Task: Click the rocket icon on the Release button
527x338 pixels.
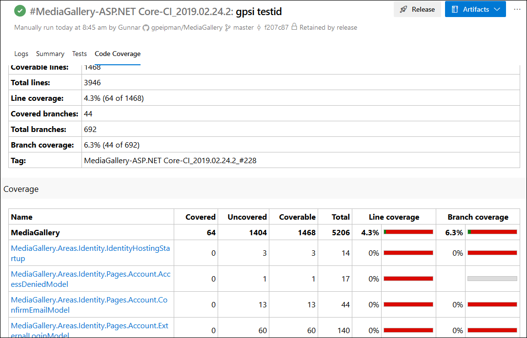Action: pos(404,9)
